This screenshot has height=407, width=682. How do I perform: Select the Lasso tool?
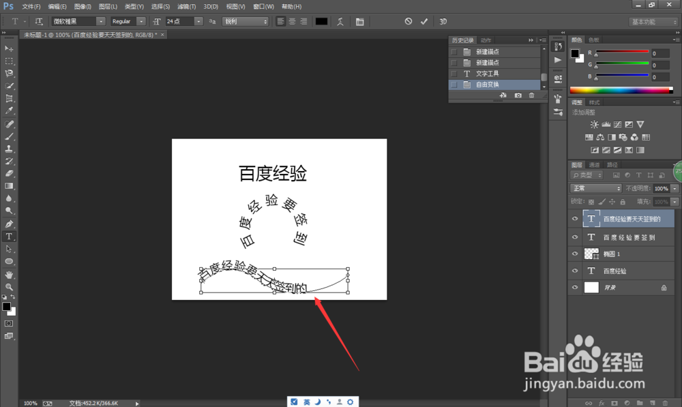[x=9, y=73]
